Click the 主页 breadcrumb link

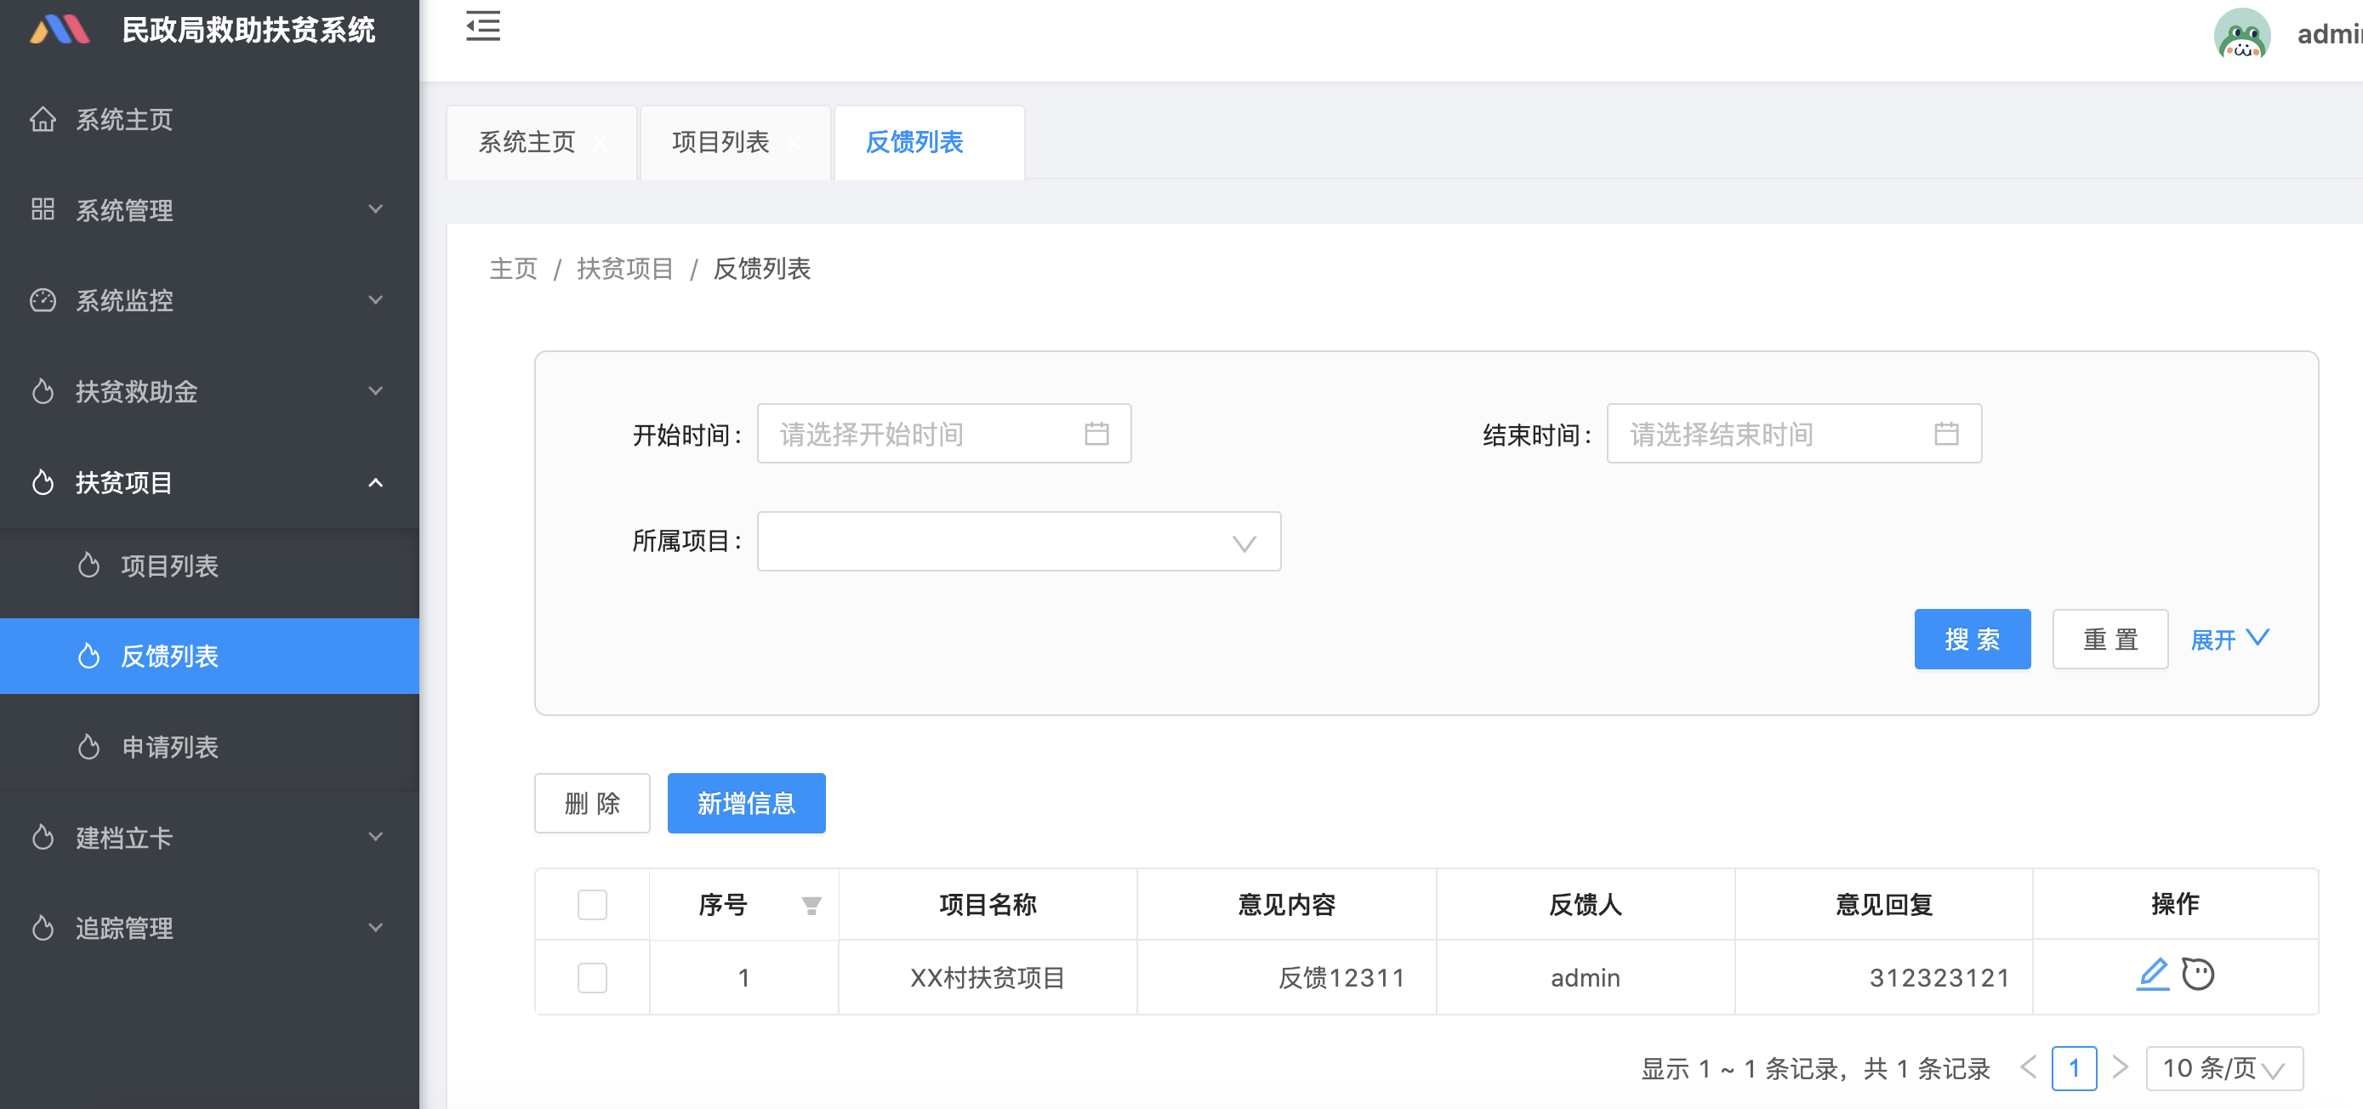pos(514,269)
